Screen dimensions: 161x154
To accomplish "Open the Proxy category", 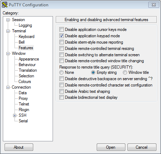I will 23,98.
